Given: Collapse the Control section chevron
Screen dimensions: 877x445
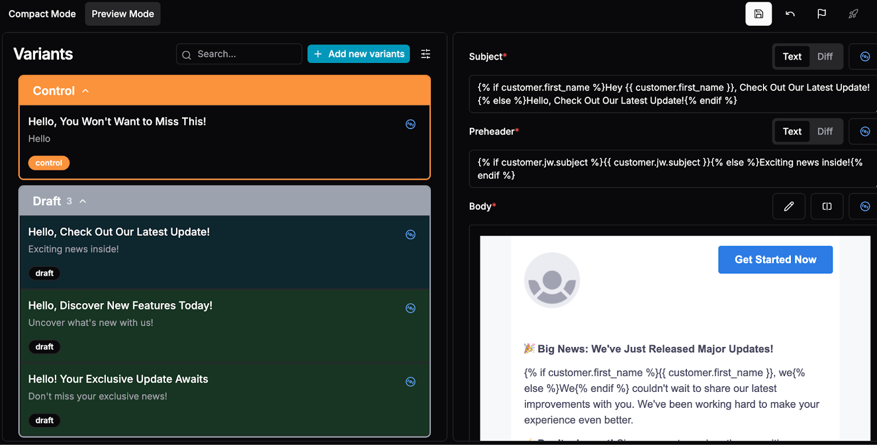Looking at the screenshot, I should 86,91.
